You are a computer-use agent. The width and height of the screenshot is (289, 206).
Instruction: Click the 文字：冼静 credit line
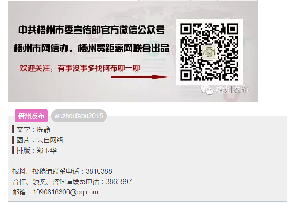click(x=33, y=129)
